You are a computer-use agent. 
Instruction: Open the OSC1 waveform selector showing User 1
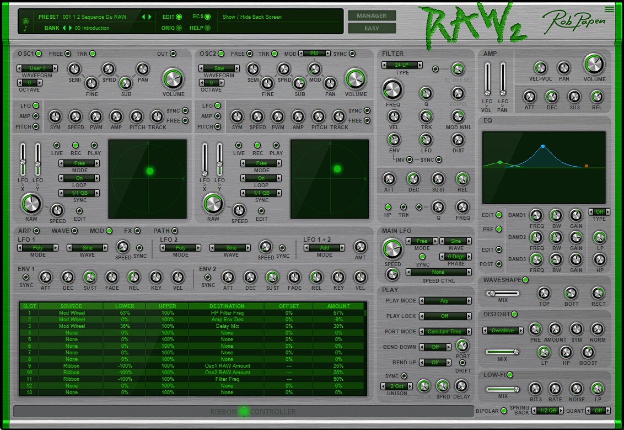(x=37, y=68)
